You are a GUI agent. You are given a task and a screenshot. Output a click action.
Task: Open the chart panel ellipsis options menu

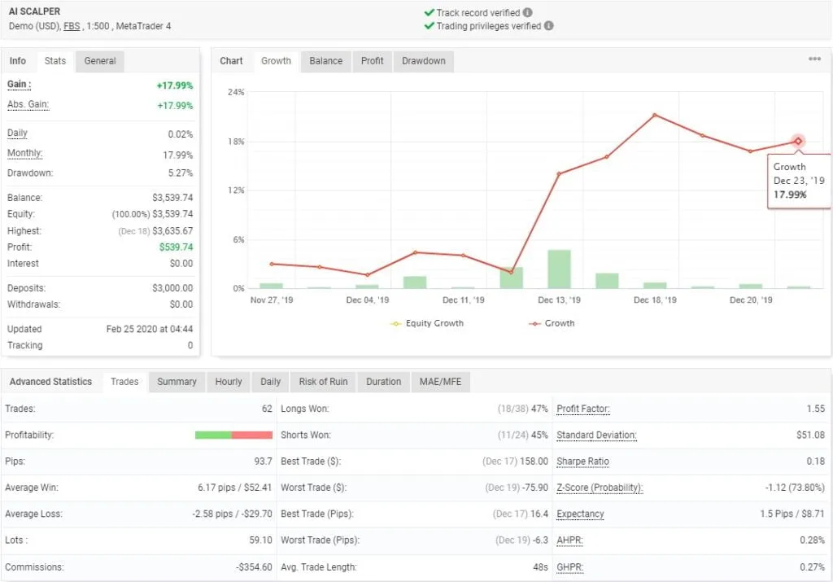click(x=813, y=59)
